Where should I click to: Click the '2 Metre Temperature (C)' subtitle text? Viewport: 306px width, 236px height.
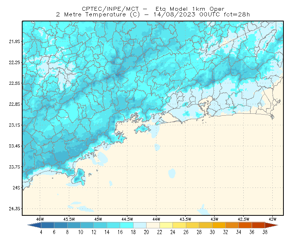coord(98,15)
